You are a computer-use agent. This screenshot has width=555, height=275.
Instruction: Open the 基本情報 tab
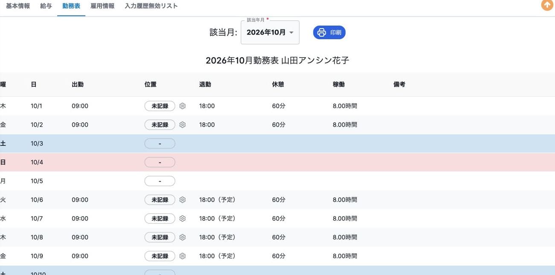[x=18, y=6]
